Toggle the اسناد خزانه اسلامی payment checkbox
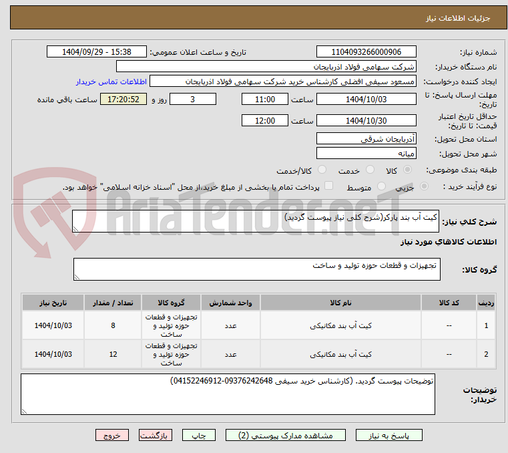The width and height of the screenshot is (508, 453). (x=329, y=186)
